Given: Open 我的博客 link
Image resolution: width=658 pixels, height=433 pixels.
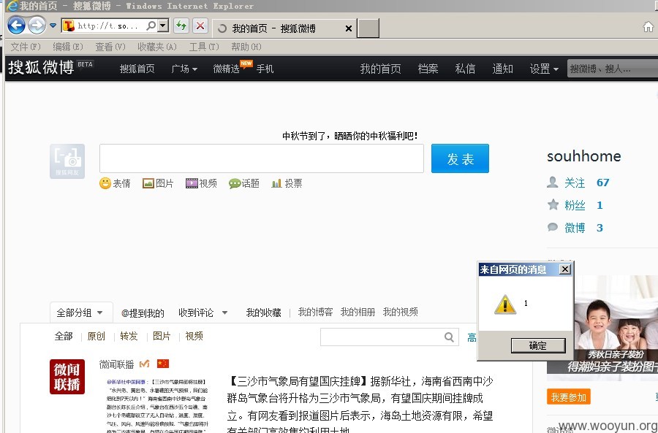Looking at the screenshot, I should 316,312.
